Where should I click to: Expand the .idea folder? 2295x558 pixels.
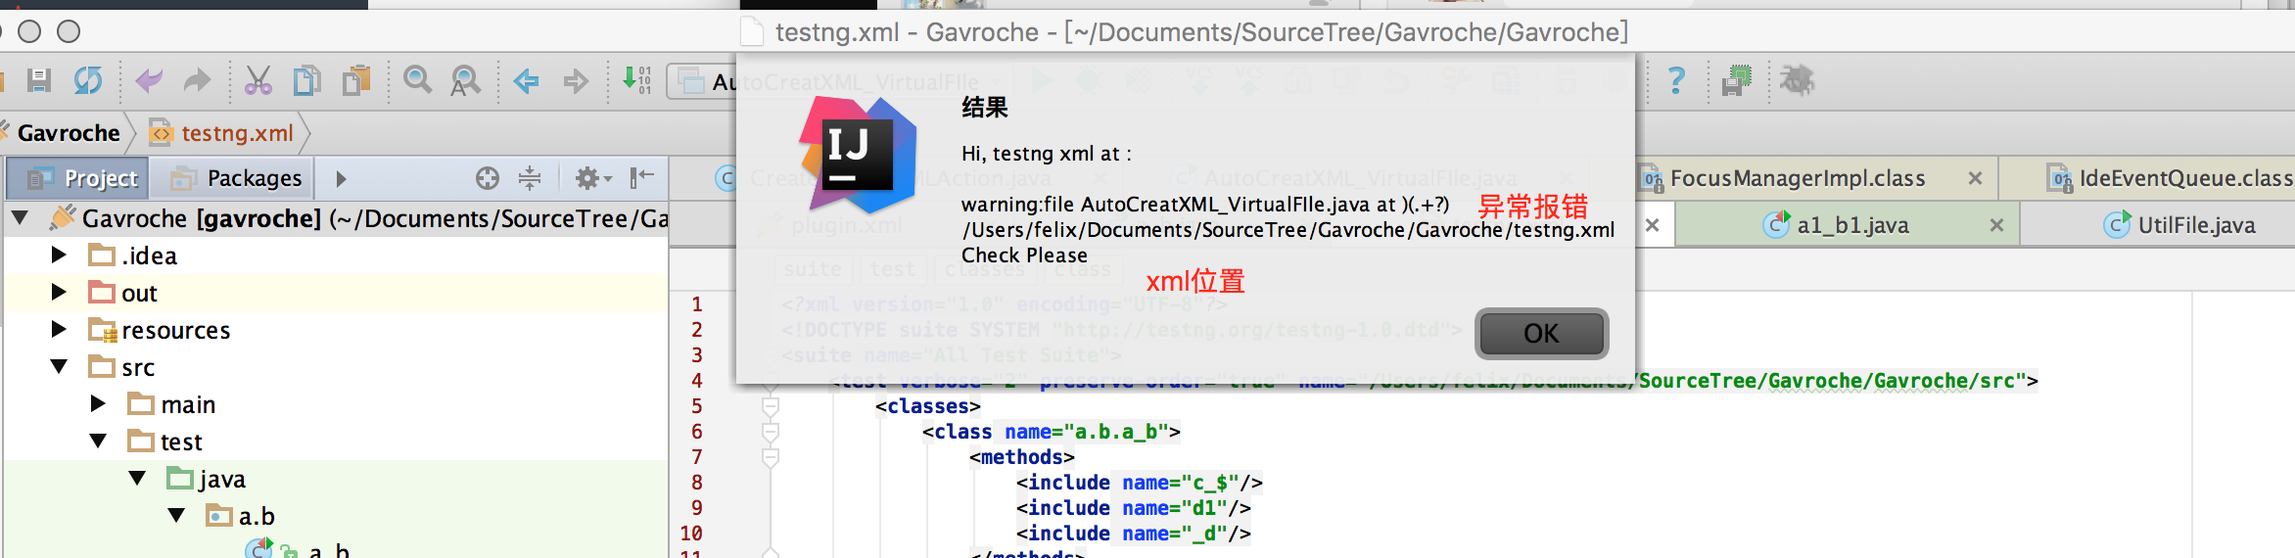tap(59, 255)
